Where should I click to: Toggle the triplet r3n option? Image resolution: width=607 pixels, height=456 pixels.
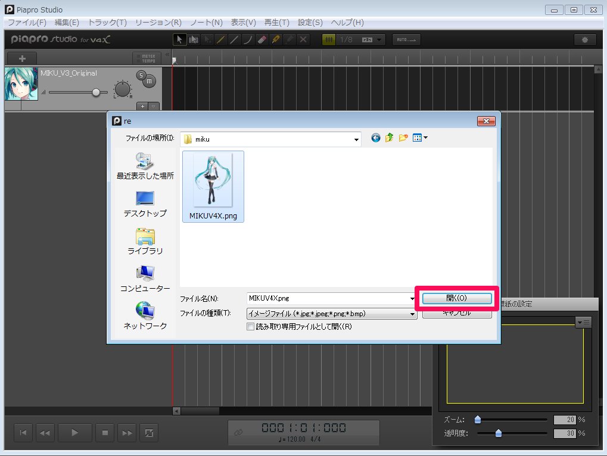click(x=367, y=39)
